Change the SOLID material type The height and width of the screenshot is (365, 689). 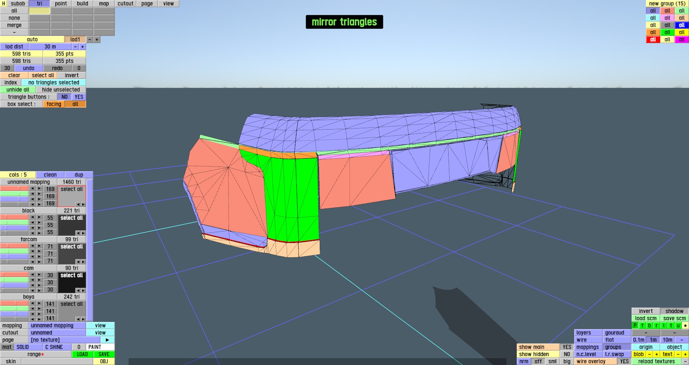(29, 347)
